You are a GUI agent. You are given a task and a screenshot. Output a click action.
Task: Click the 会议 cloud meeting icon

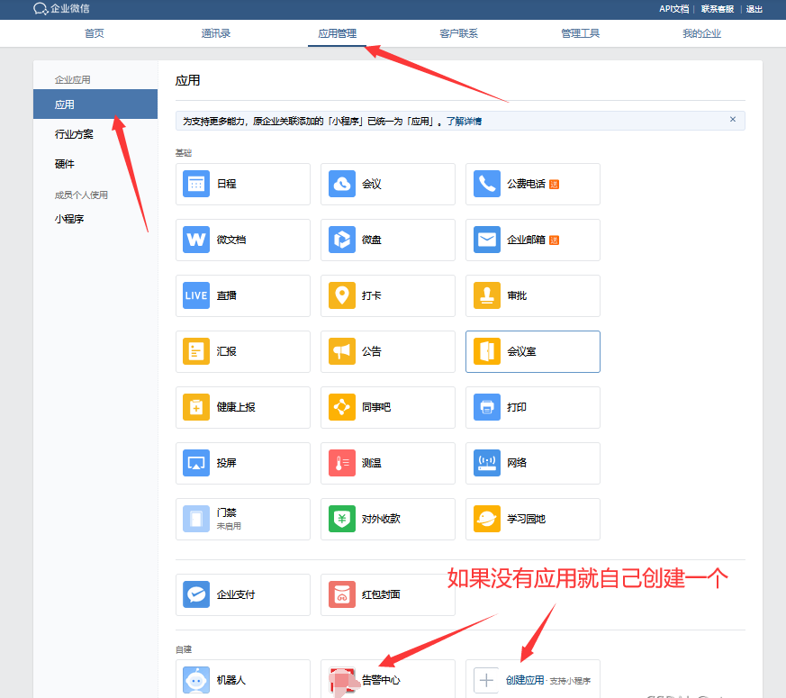[342, 184]
